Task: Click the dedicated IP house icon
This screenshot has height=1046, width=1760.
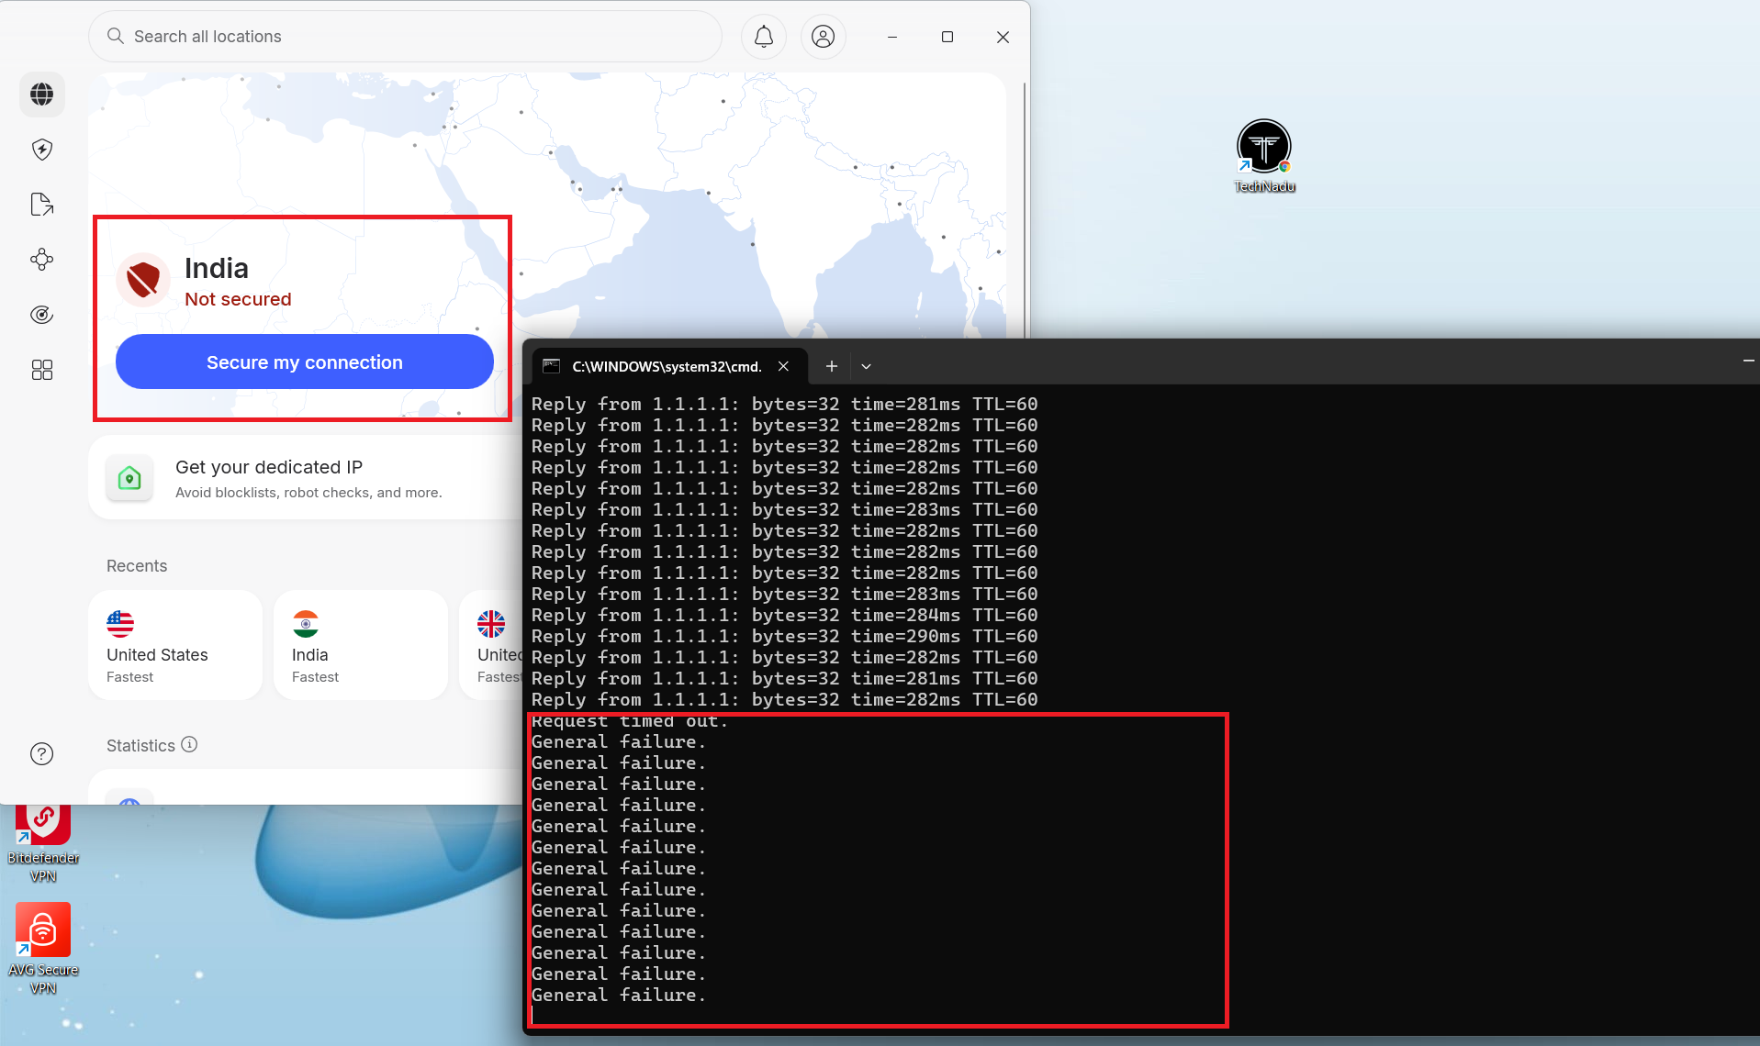Action: pos(129,478)
